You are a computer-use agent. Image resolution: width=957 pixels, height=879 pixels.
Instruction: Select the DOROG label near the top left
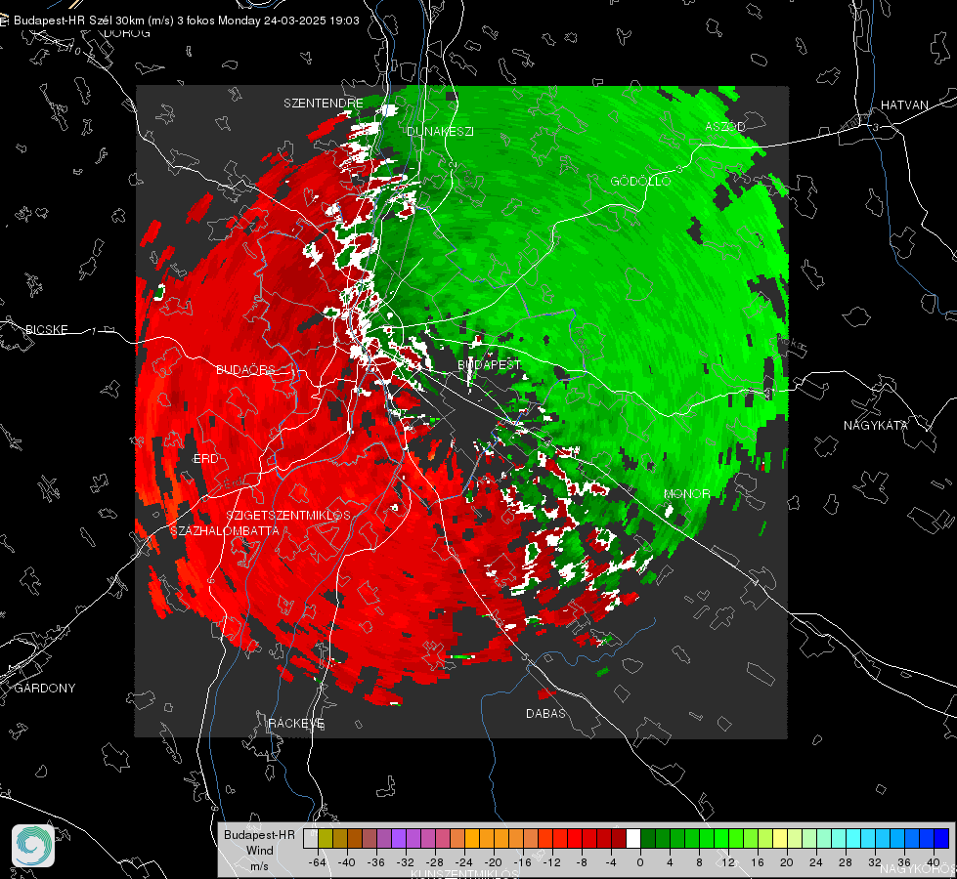coord(127,33)
